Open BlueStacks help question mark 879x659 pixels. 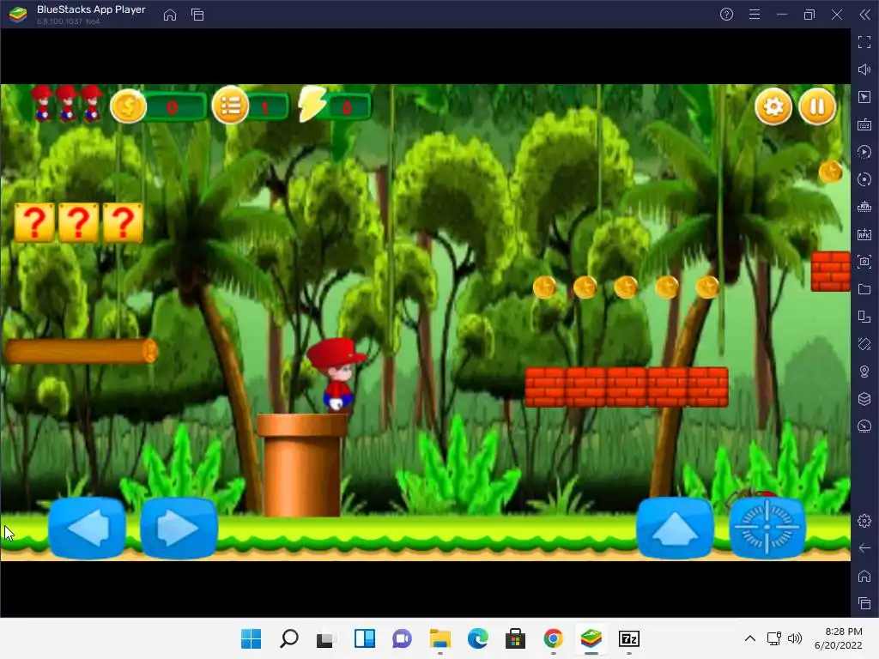click(726, 15)
